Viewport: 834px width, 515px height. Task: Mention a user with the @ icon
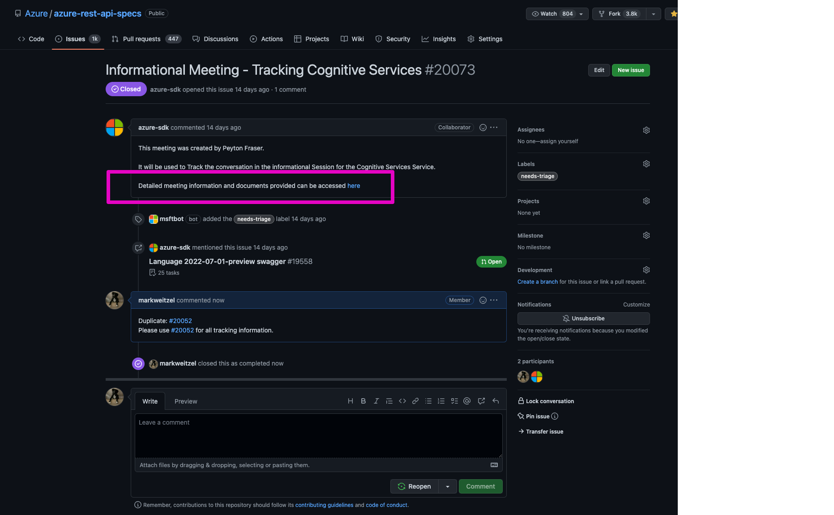click(467, 401)
